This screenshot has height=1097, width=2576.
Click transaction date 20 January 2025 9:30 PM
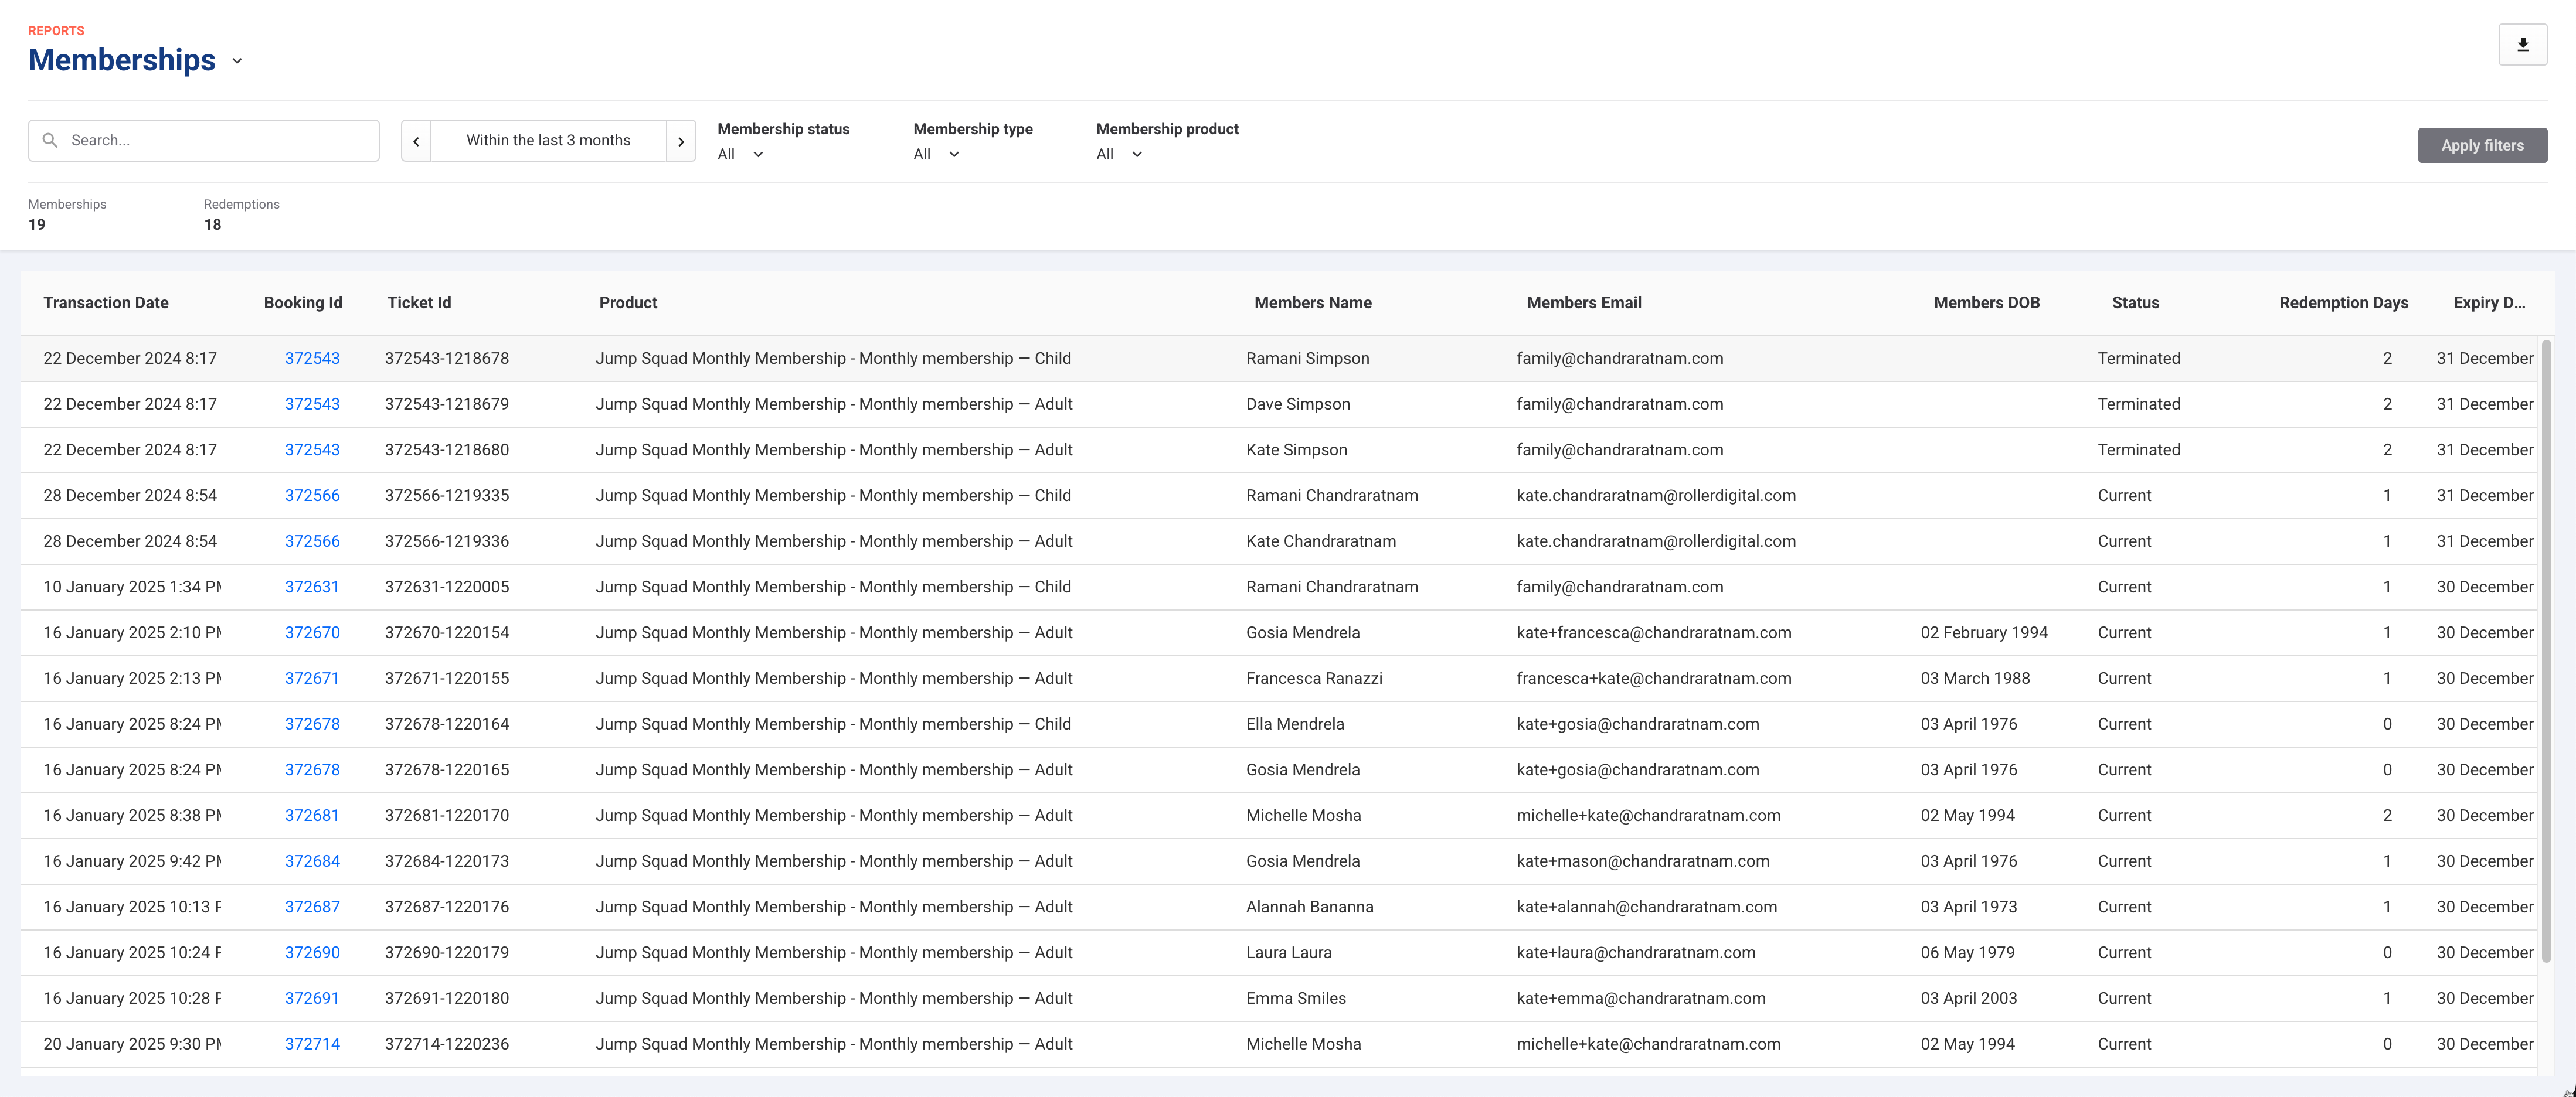132,1044
